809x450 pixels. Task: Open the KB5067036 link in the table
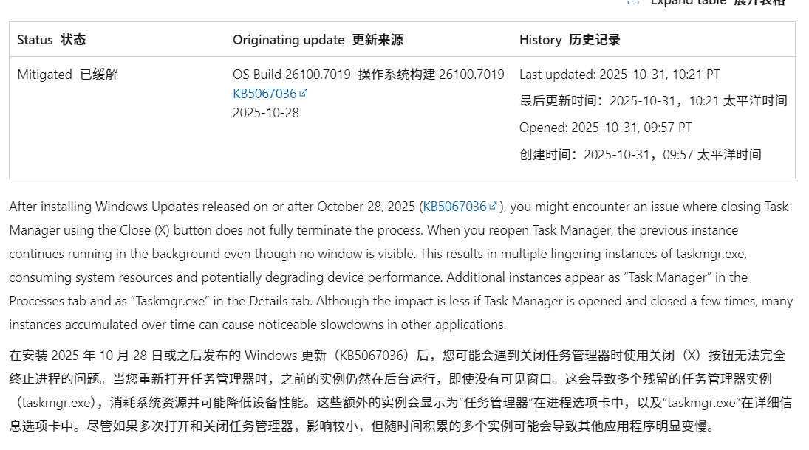click(264, 94)
